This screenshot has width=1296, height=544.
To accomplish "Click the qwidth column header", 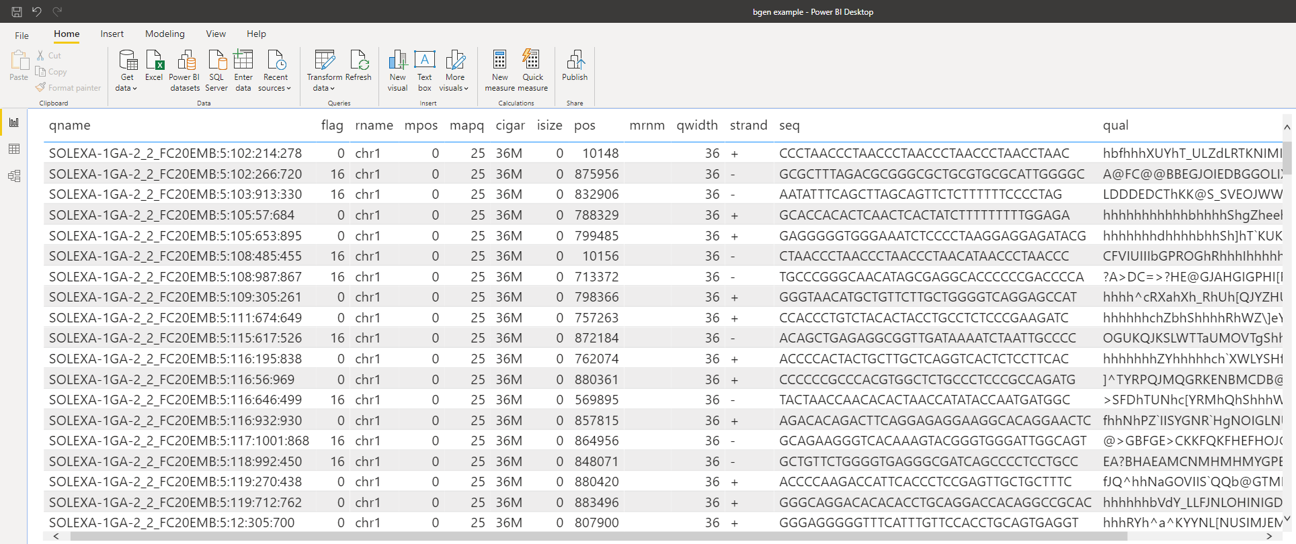I will (697, 126).
